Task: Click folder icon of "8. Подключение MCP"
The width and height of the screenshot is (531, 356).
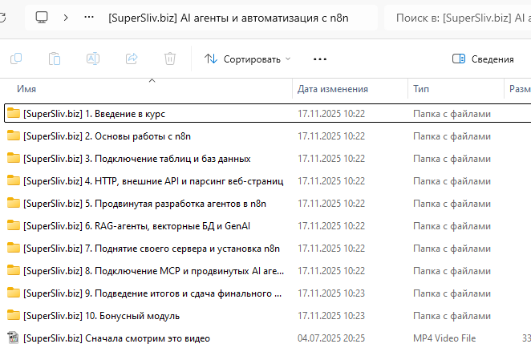Action: tap(14, 270)
